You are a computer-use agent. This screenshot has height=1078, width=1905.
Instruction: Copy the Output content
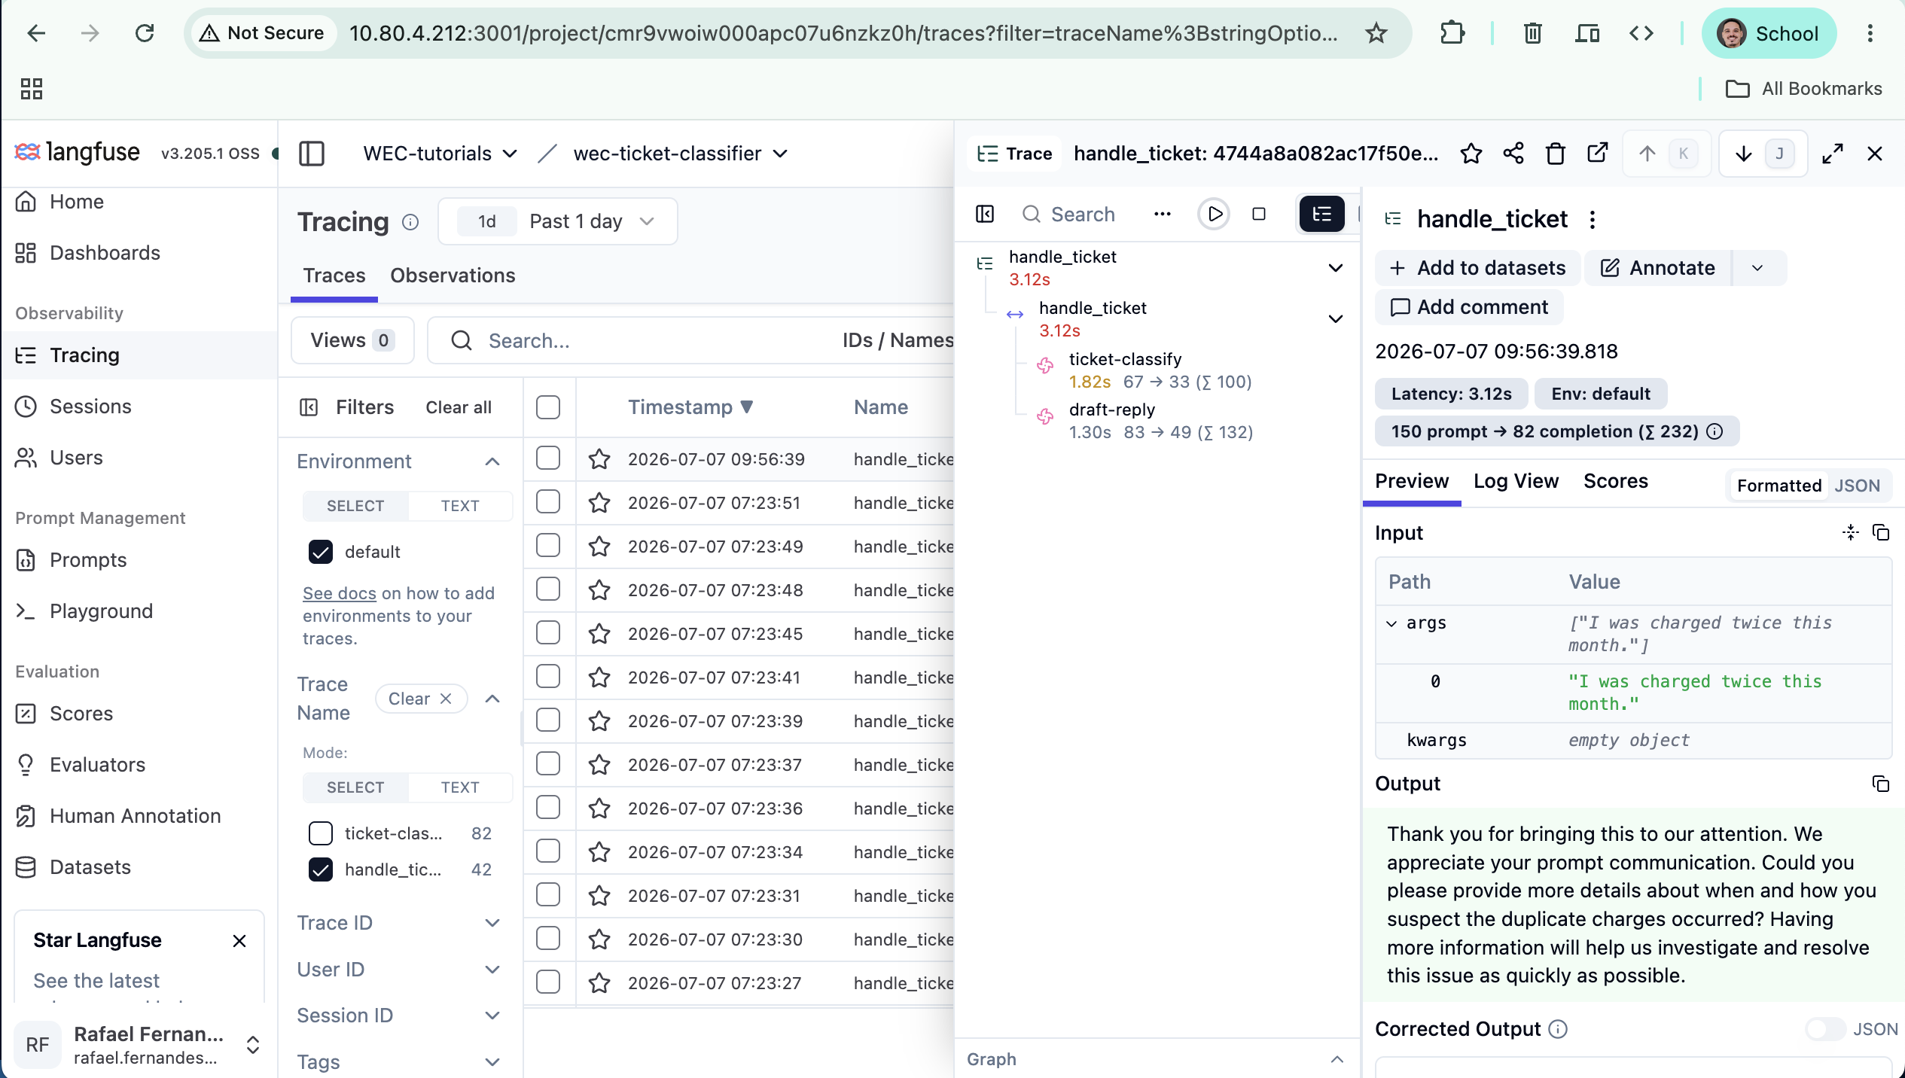click(1881, 784)
